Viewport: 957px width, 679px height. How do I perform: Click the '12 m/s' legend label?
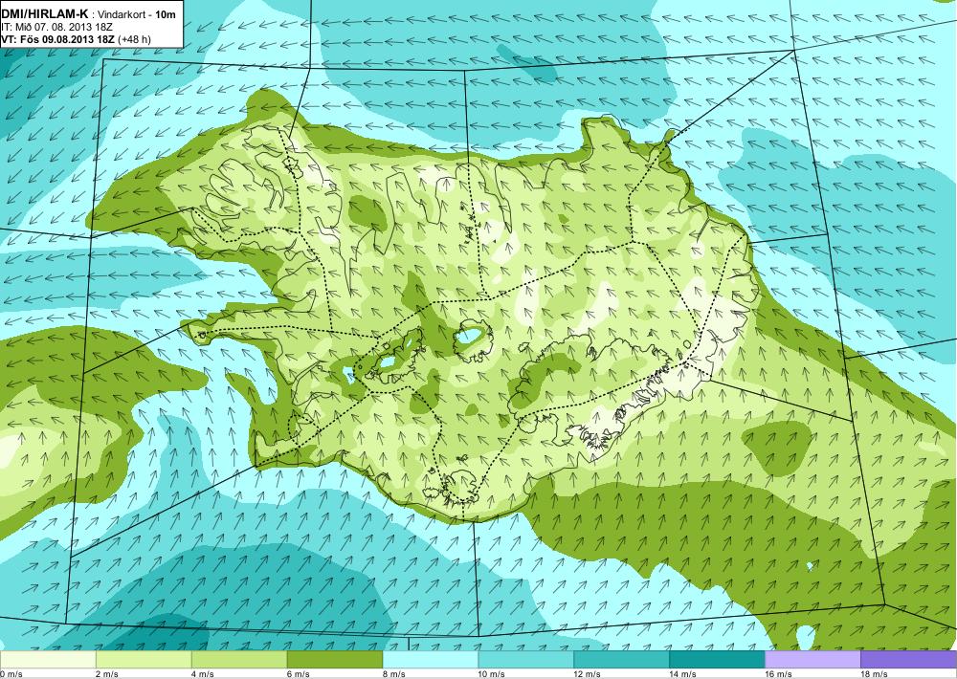point(588,674)
